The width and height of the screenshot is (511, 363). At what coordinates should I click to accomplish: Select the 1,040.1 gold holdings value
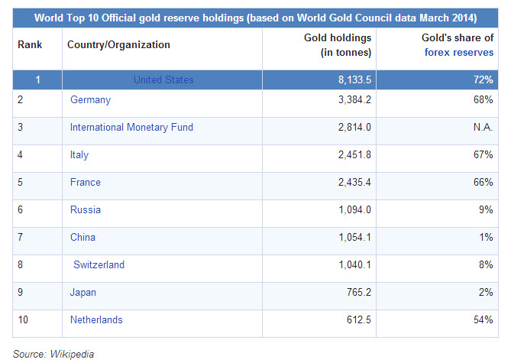355,264
